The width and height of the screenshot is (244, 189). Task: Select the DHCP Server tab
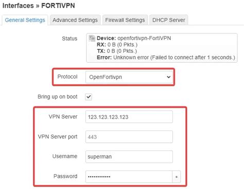(x=169, y=20)
